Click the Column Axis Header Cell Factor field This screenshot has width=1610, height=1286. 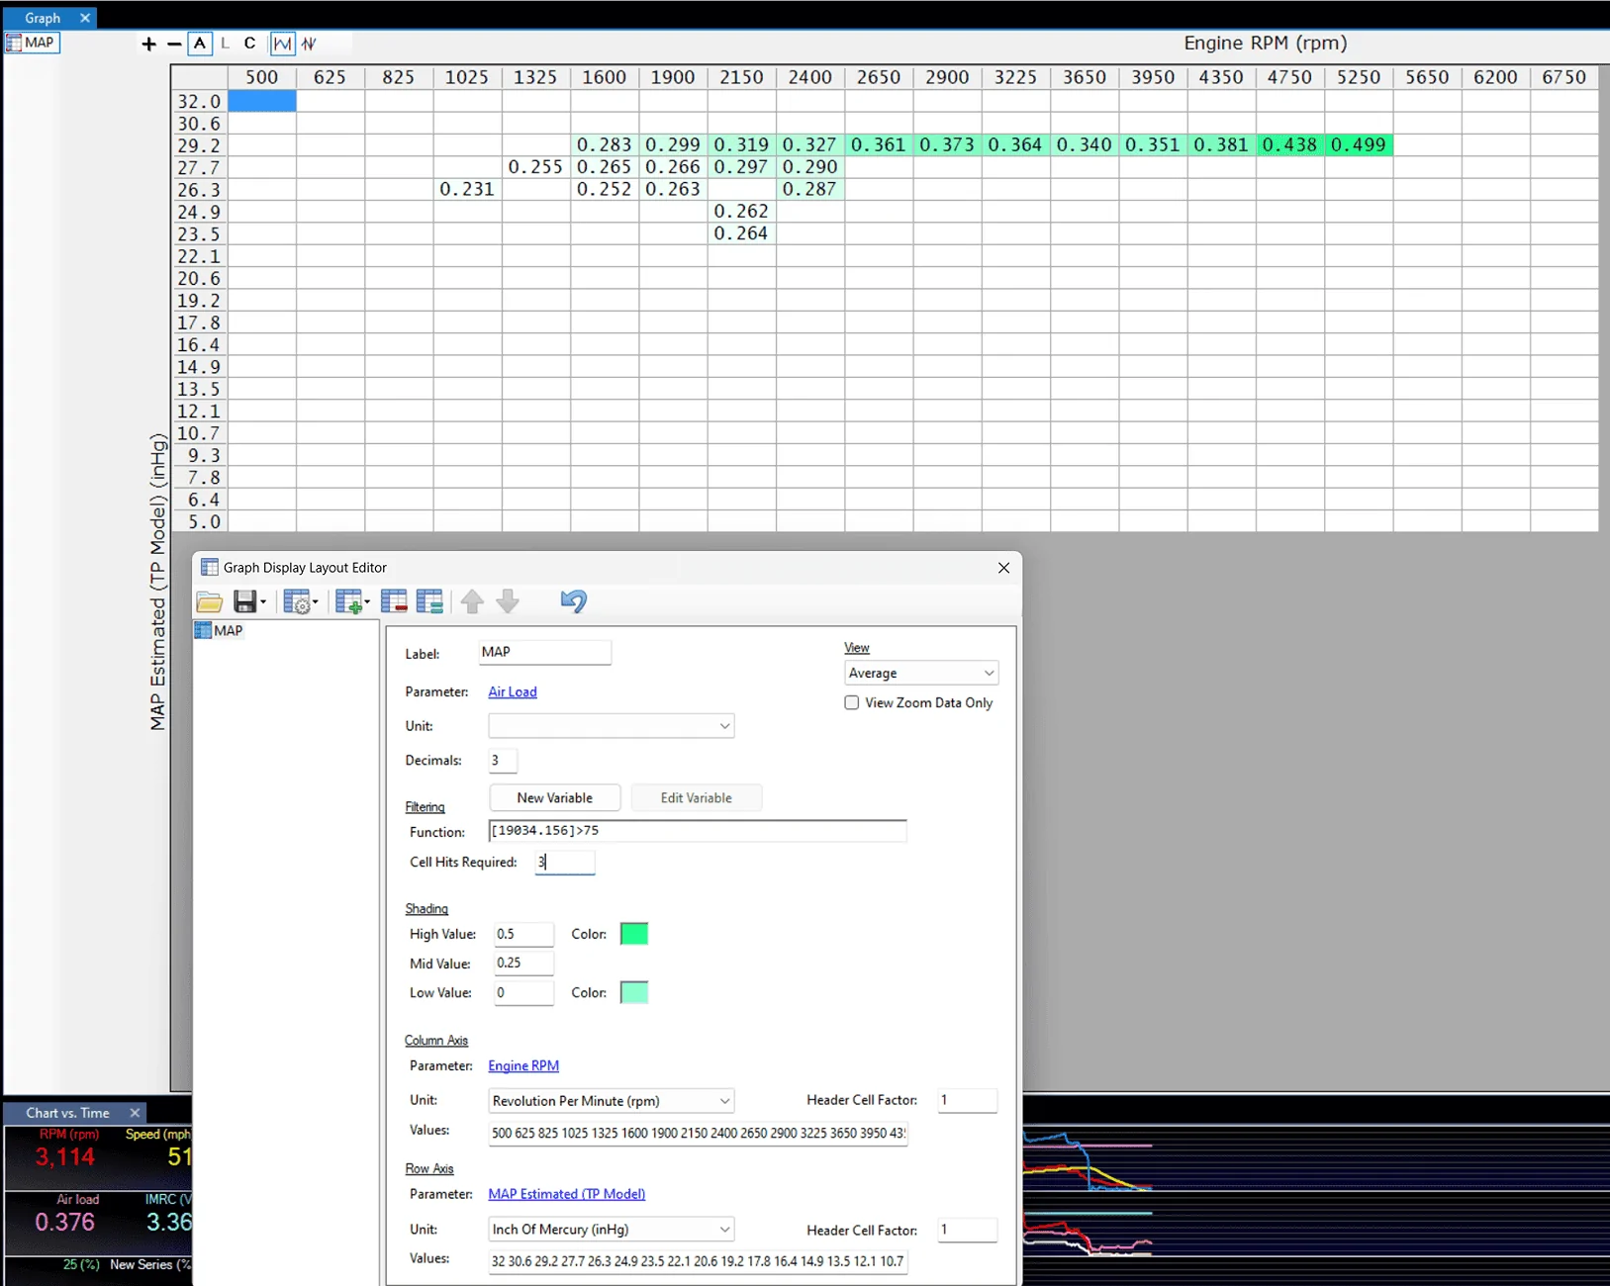tap(967, 1100)
